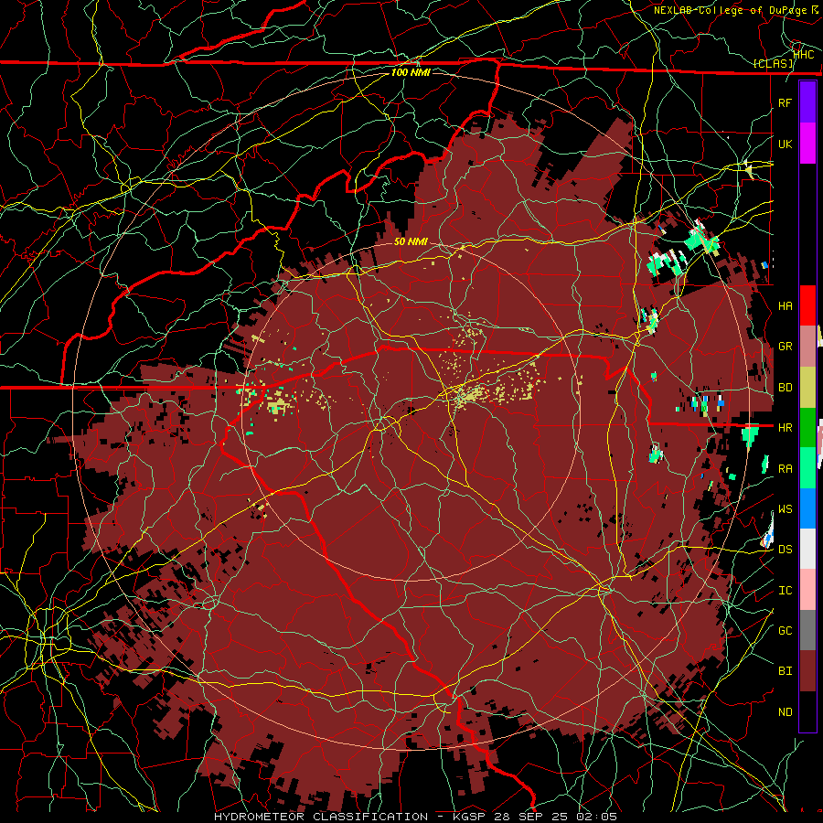Click the DS legend label
Image resolution: width=823 pixels, height=823 pixels.
[785, 550]
